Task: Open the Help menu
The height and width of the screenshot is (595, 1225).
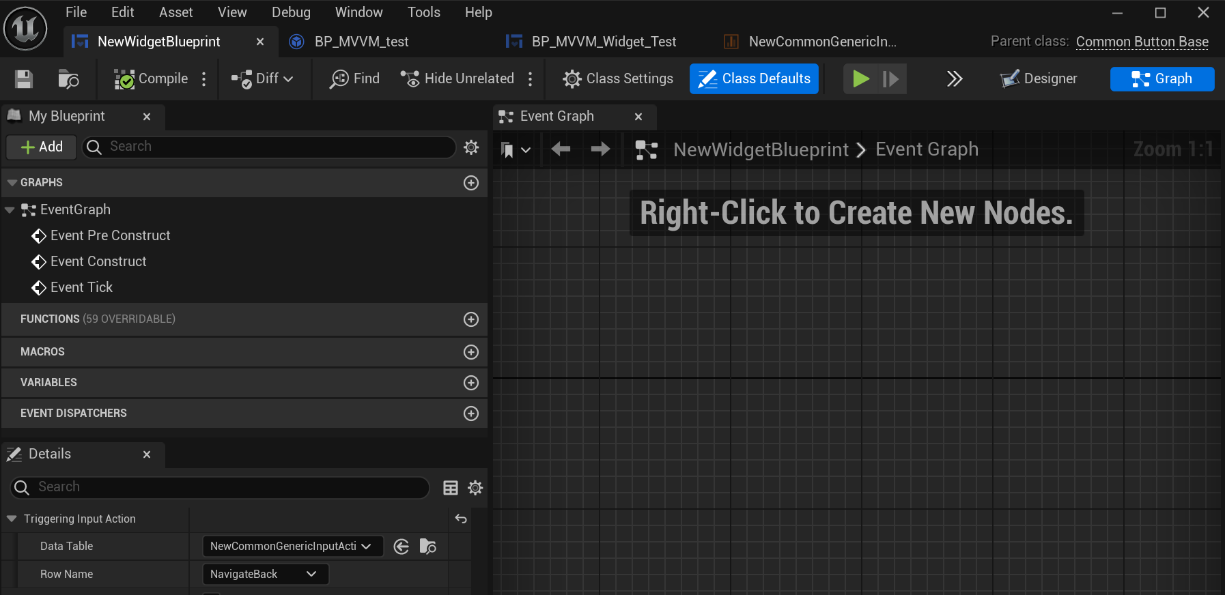Action: [x=478, y=12]
